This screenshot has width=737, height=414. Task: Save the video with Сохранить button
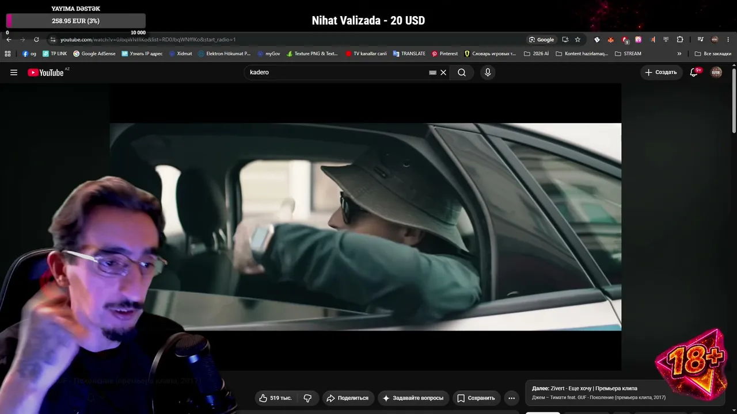click(476, 398)
